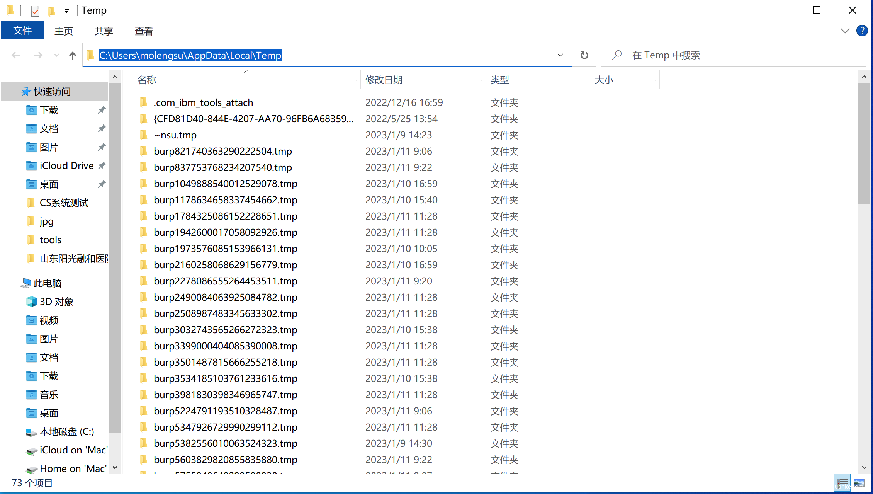Select the 3D 对象 folder icon

(32, 302)
